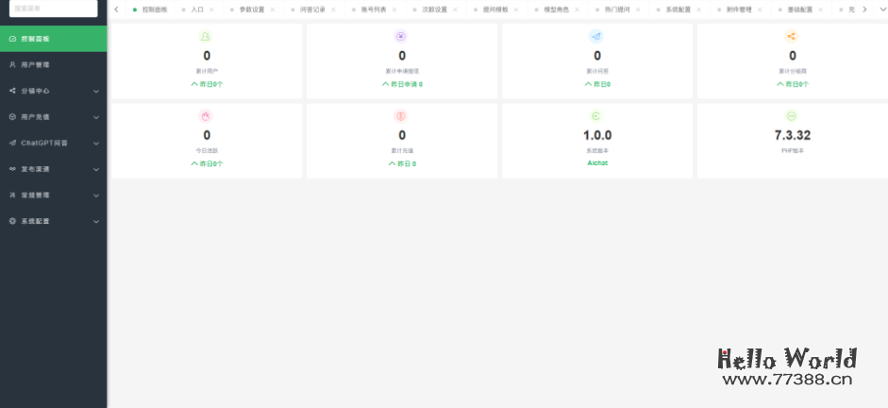Open 发布渠道 in the sidebar menu
This screenshot has width=888, height=408.
click(x=53, y=169)
